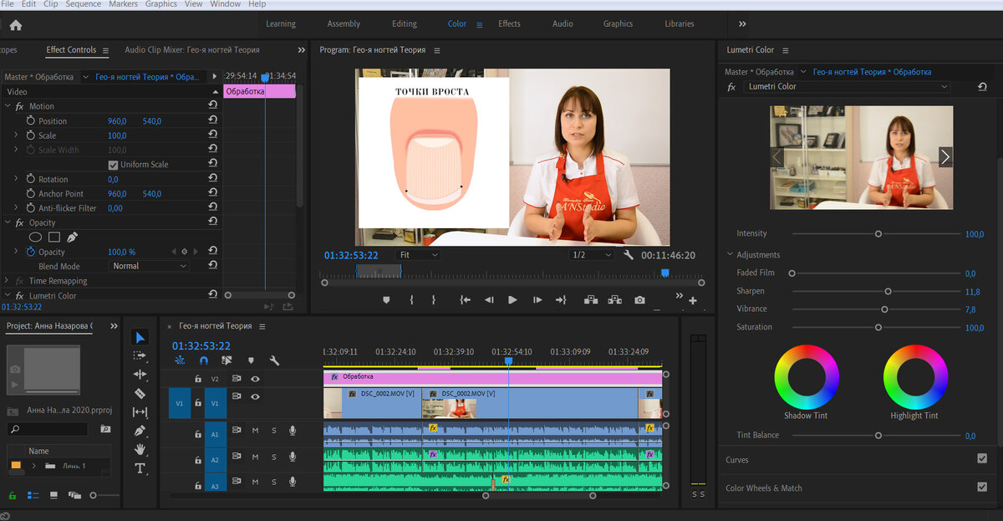The height and width of the screenshot is (521, 1003).
Task: Open the Sequence menu
Action: pos(83,4)
